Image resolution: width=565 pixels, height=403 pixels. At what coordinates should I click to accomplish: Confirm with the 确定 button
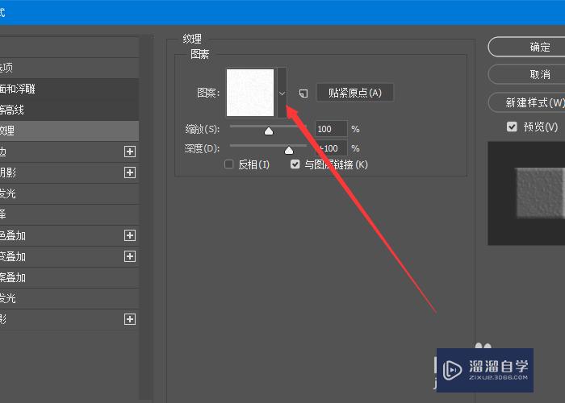pos(527,47)
